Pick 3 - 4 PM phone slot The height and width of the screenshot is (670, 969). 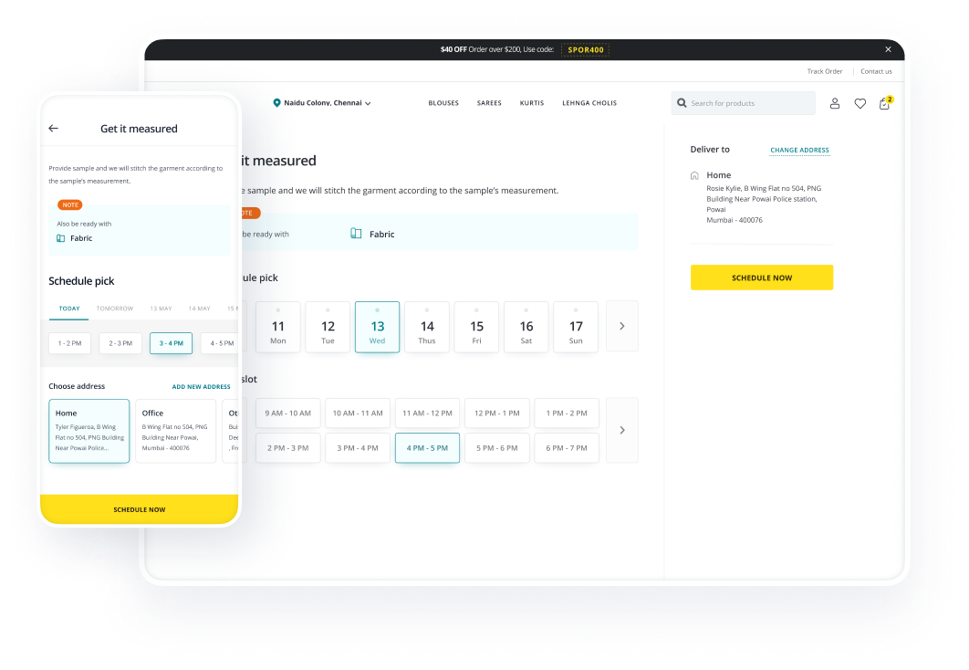click(172, 343)
